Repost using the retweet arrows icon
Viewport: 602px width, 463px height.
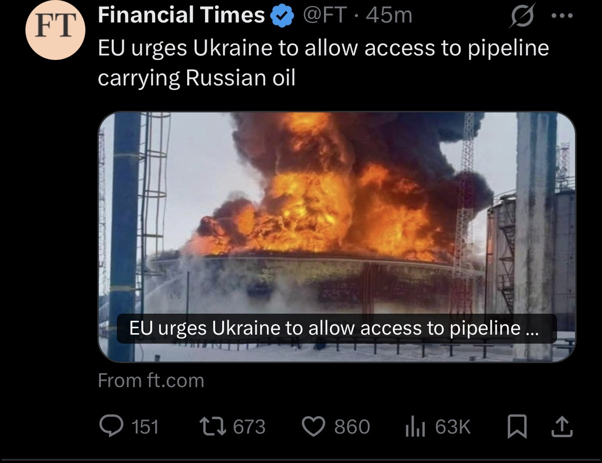213,427
